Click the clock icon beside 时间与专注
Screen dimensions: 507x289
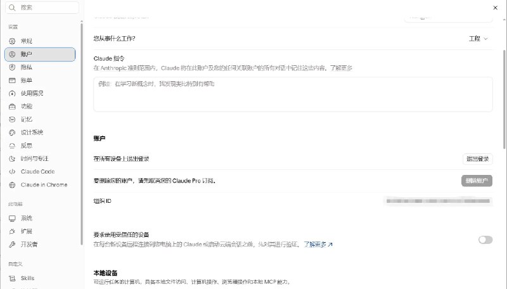12,158
